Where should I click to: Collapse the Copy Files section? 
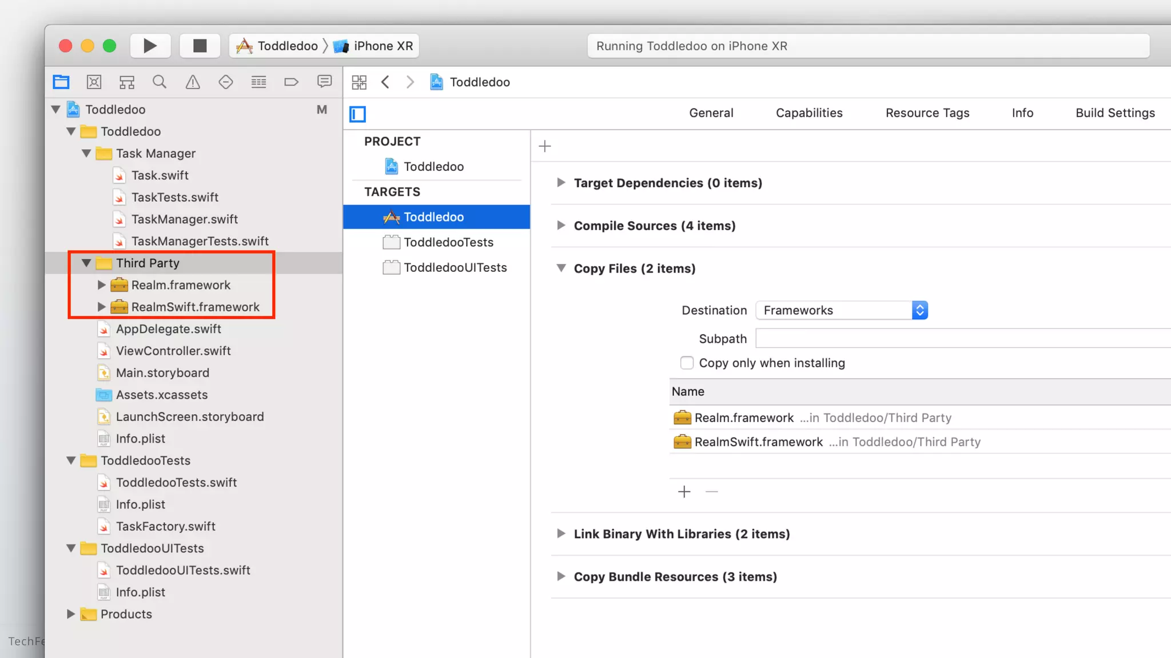coord(561,268)
